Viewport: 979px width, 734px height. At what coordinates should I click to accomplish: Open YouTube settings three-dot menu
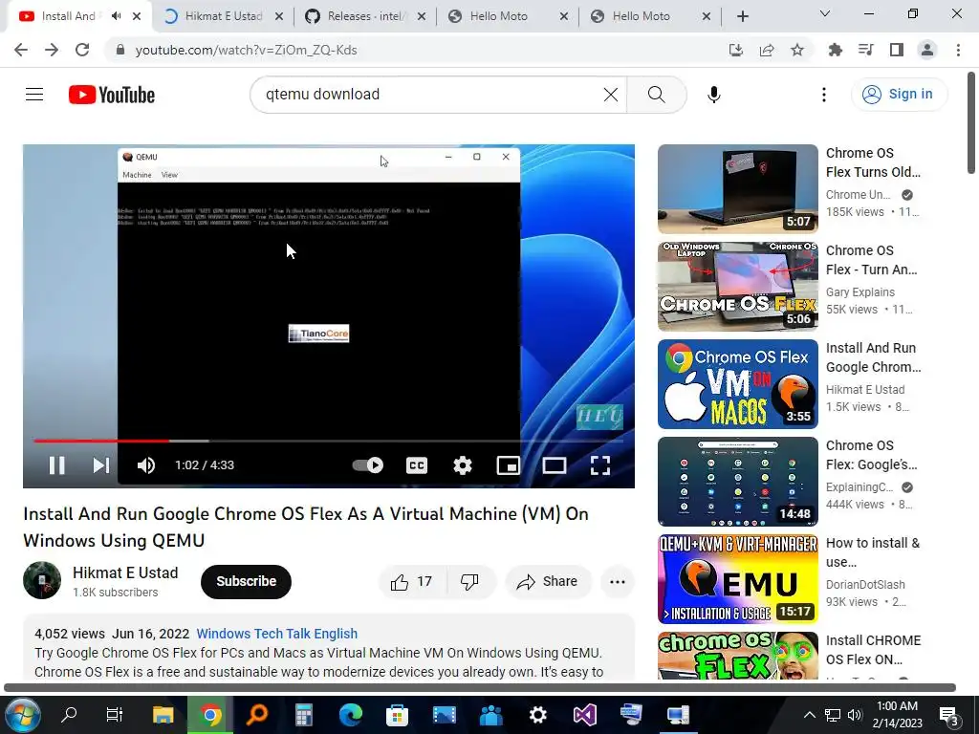(824, 95)
